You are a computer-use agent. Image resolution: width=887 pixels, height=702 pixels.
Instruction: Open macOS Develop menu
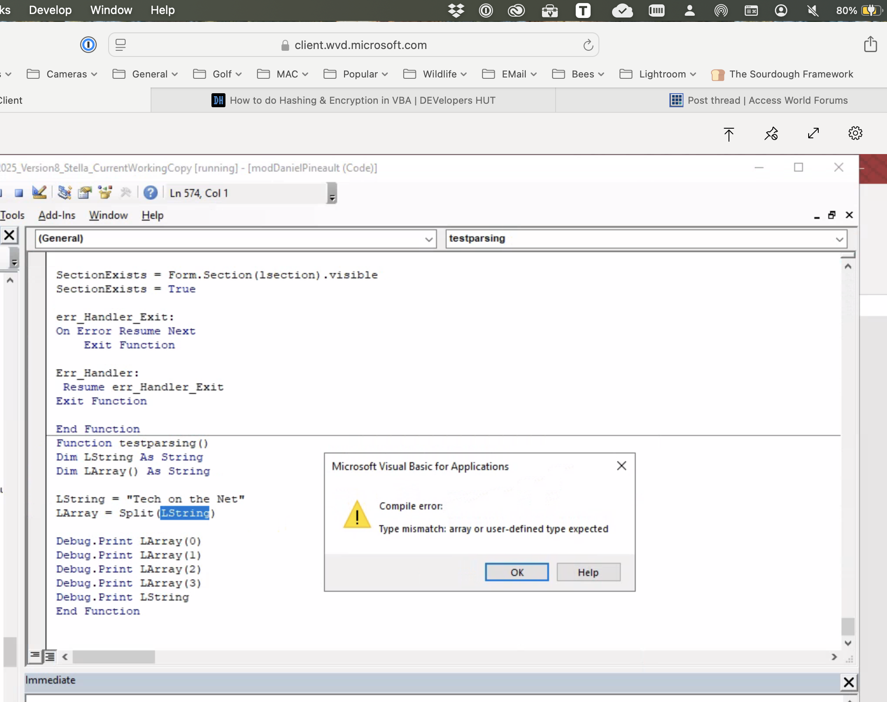(50, 10)
